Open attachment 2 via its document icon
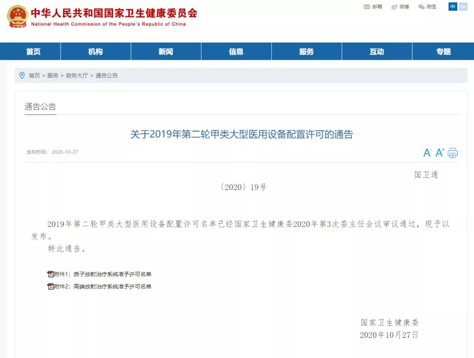This screenshot has width=474, height=358. pos(50,286)
